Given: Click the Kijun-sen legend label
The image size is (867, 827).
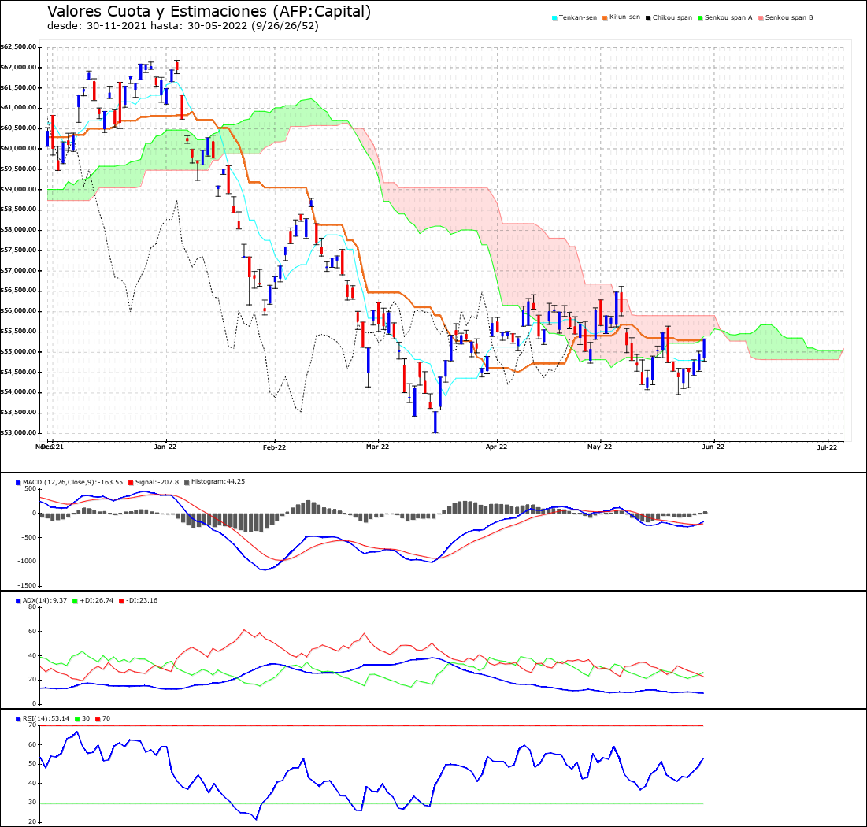Looking at the screenshot, I should [x=624, y=17].
